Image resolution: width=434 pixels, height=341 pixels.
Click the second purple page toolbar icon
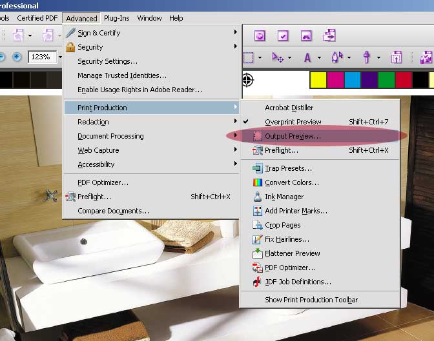pyautogui.click(x=48, y=35)
